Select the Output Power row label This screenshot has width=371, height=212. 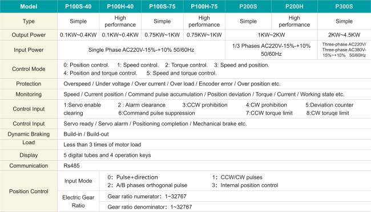pos(29,35)
